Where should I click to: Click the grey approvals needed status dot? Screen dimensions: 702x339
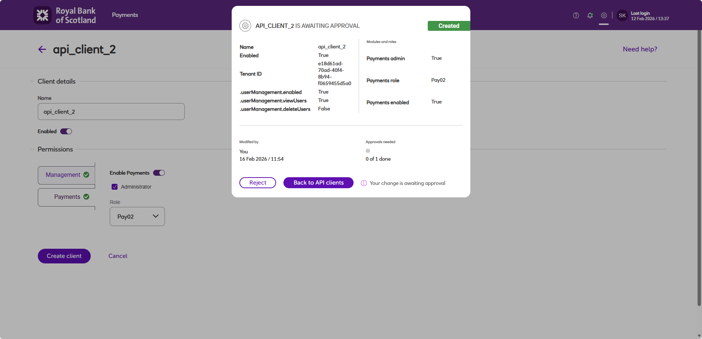(368, 151)
